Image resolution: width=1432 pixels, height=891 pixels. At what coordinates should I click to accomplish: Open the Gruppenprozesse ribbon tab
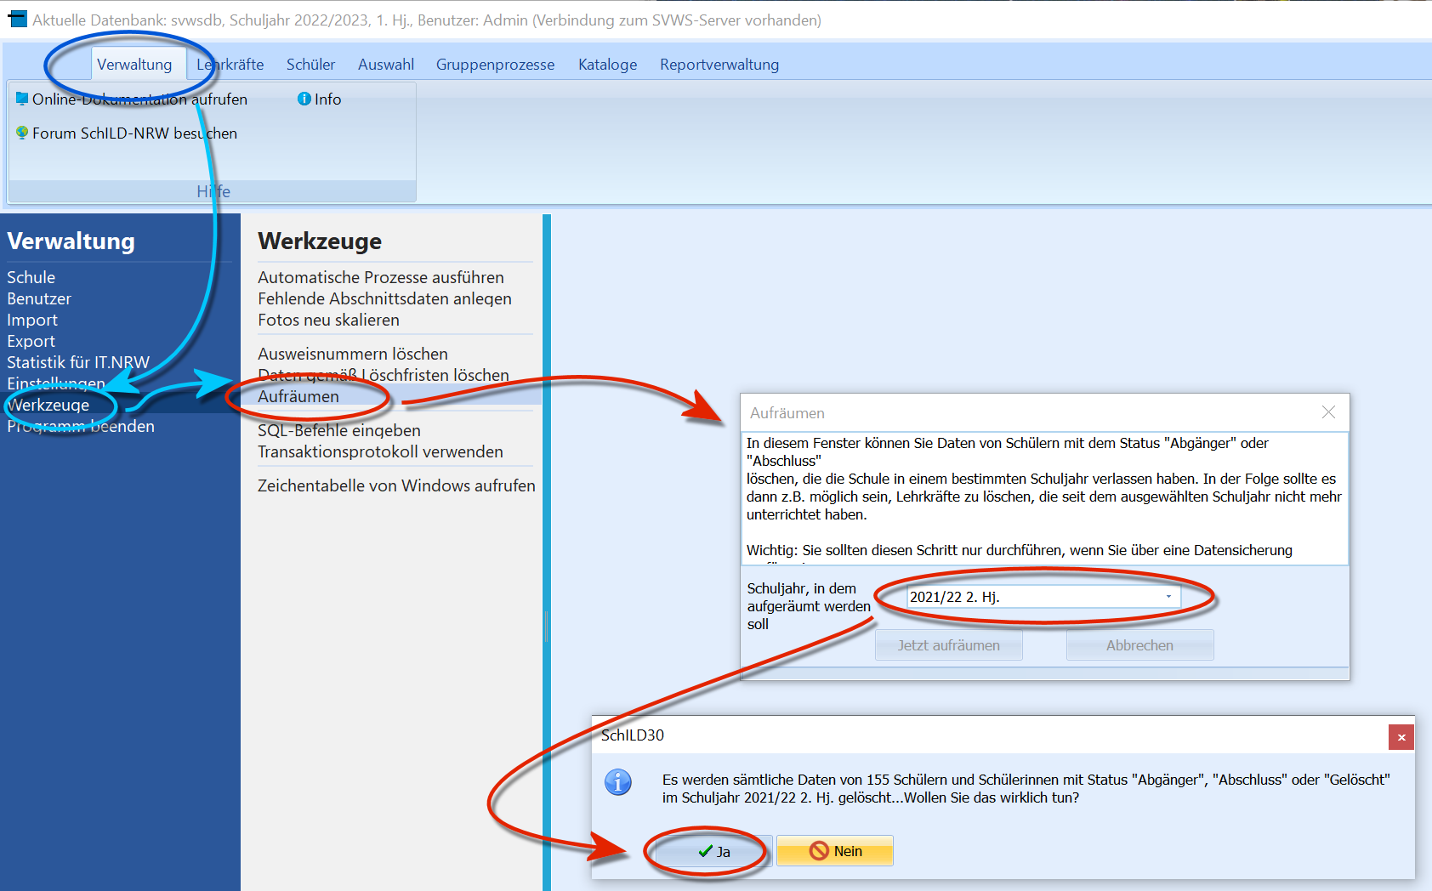495,65
